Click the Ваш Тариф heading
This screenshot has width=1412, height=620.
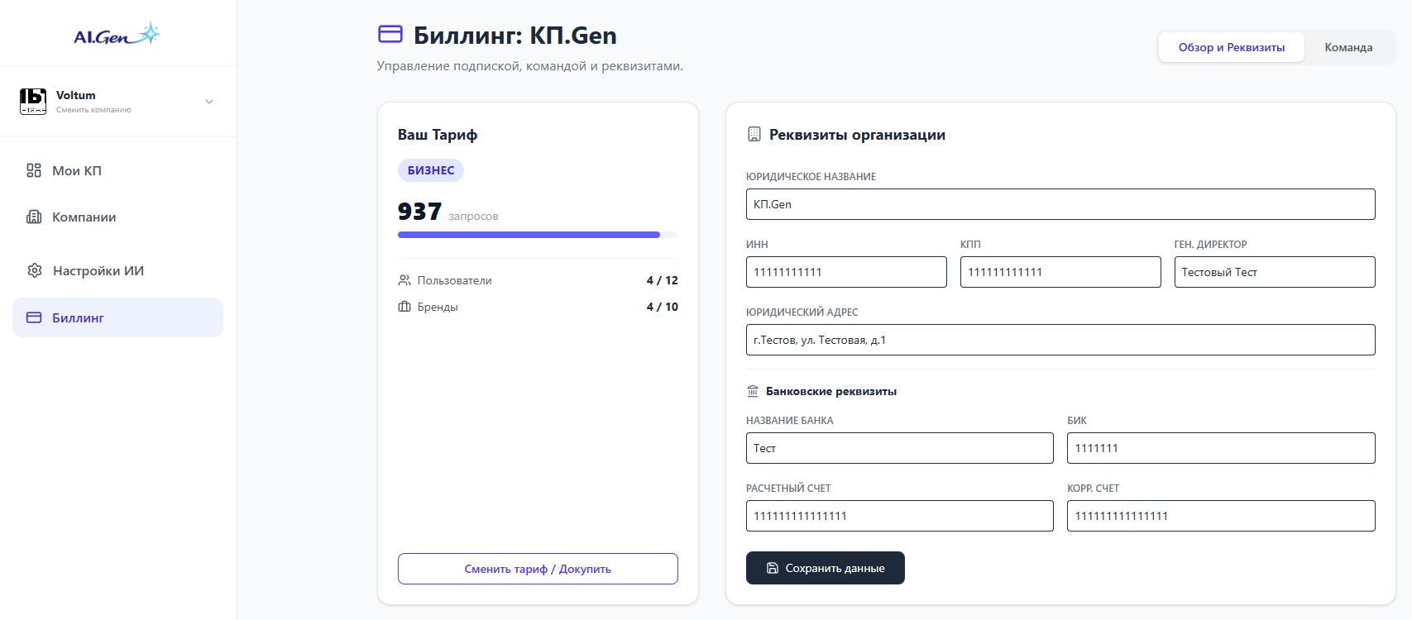(x=438, y=135)
